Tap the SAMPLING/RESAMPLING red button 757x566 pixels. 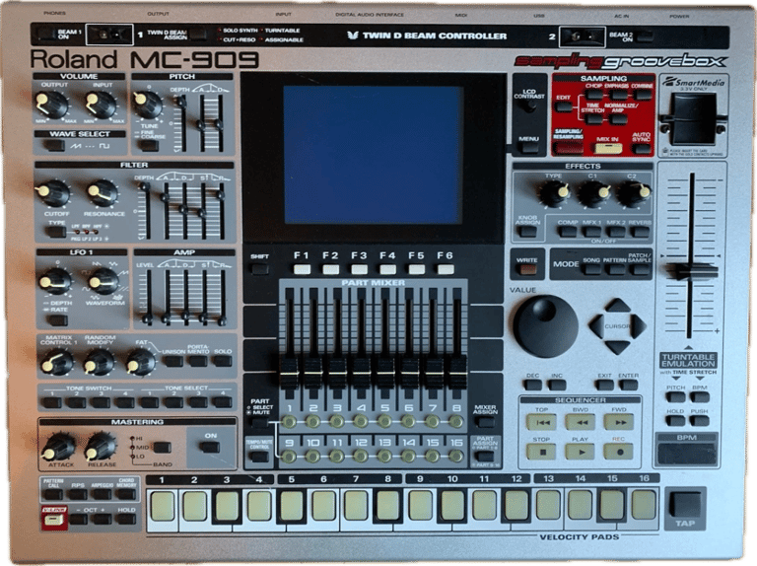click(568, 148)
